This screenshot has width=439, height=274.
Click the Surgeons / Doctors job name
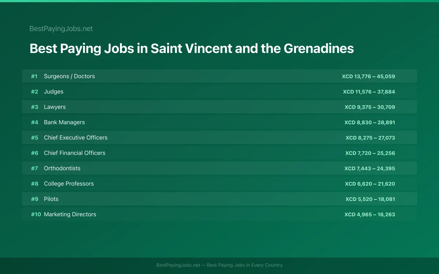[x=69, y=76]
